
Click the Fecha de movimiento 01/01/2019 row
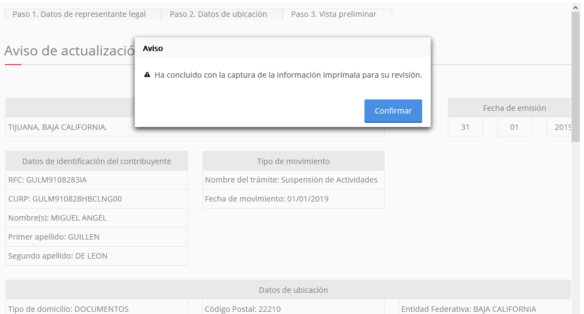[x=293, y=199]
